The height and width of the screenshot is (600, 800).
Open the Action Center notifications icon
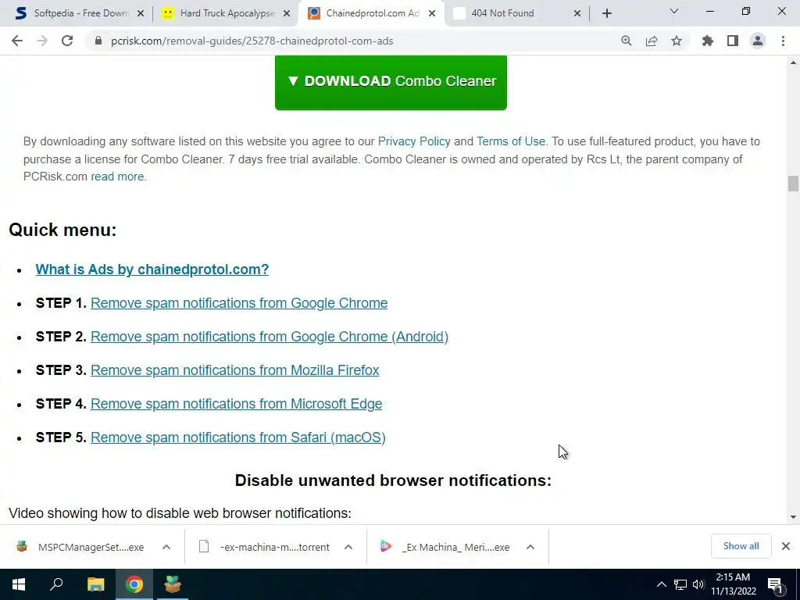point(775,584)
